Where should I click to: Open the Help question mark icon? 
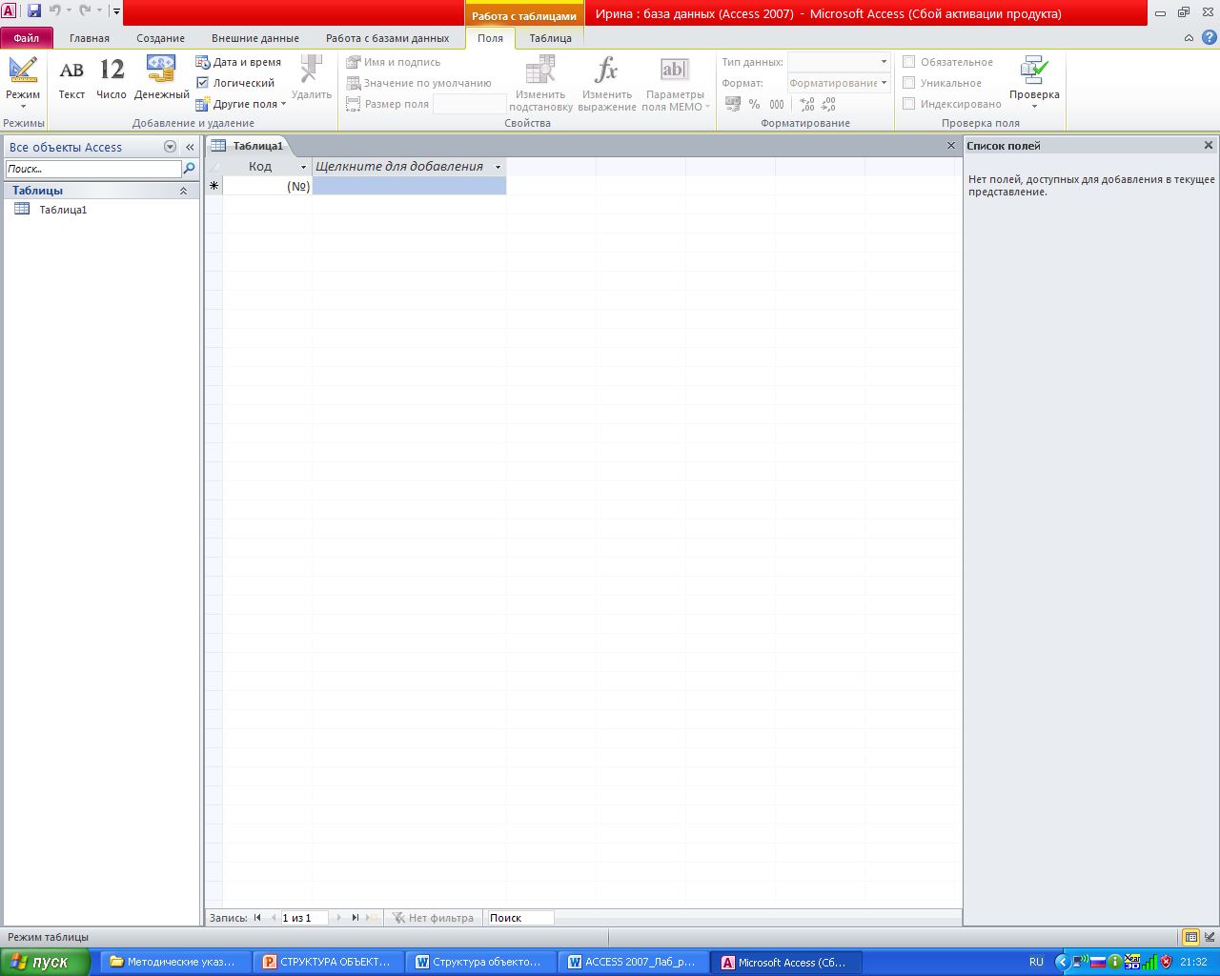tap(1210, 38)
